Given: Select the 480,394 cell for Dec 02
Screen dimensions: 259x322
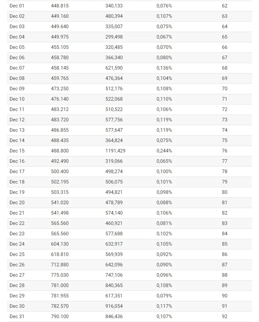Looking at the screenshot, I should (114, 16).
